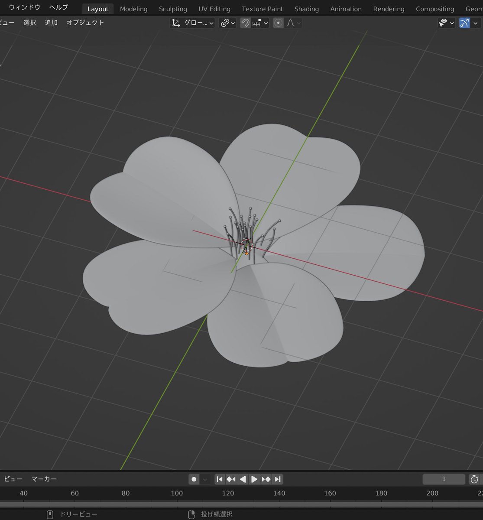Toggle the snap magnet icon
Screen dimensions: 483x520
245,23
